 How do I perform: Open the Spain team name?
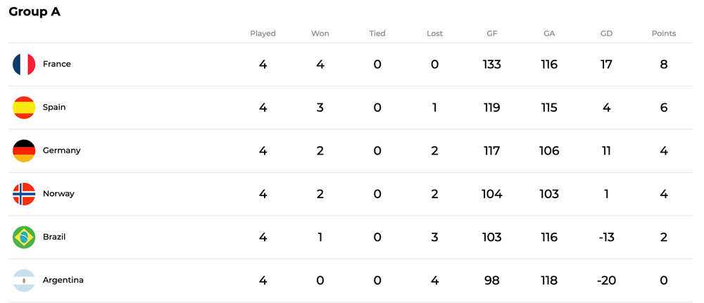[x=54, y=108]
